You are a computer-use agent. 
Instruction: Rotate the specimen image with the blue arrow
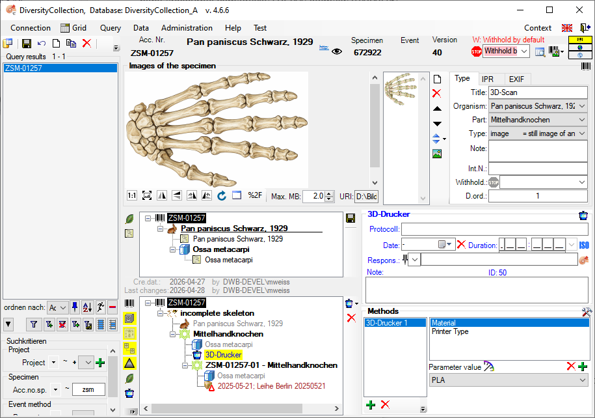tap(222, 195)
